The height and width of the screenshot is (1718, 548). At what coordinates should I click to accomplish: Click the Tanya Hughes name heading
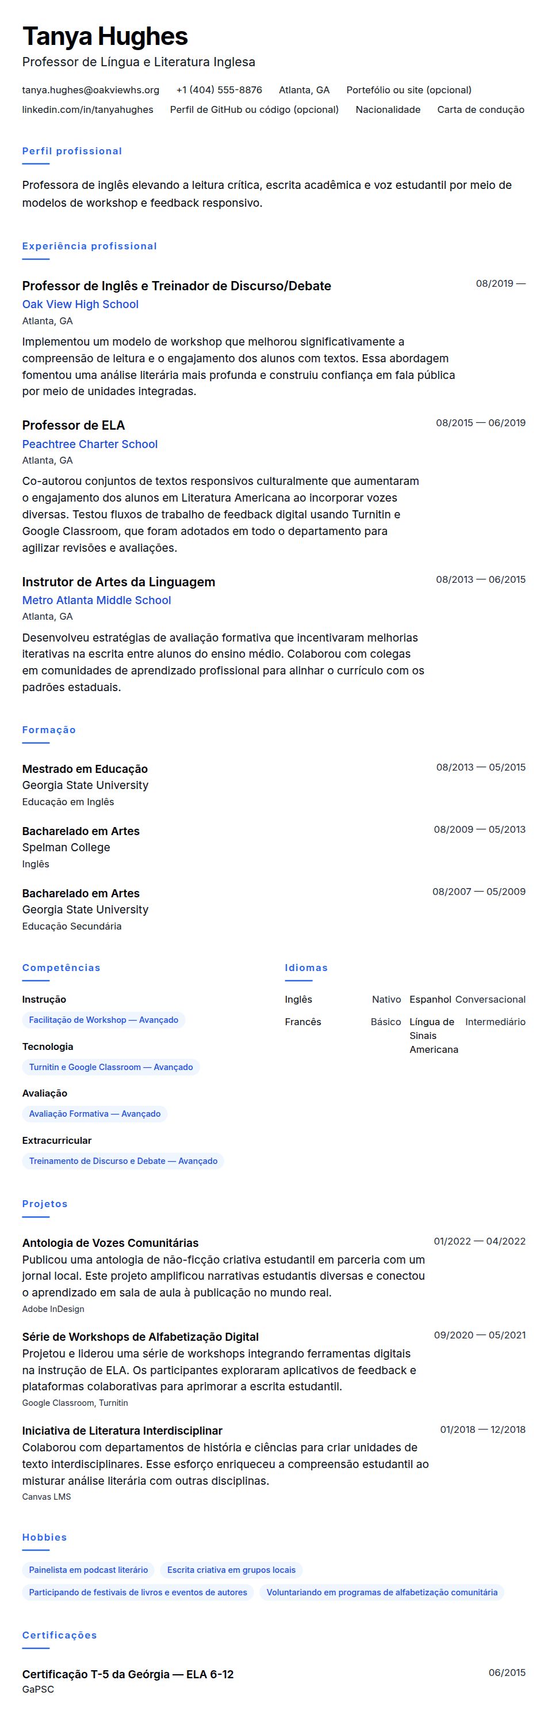pos(105,36)
